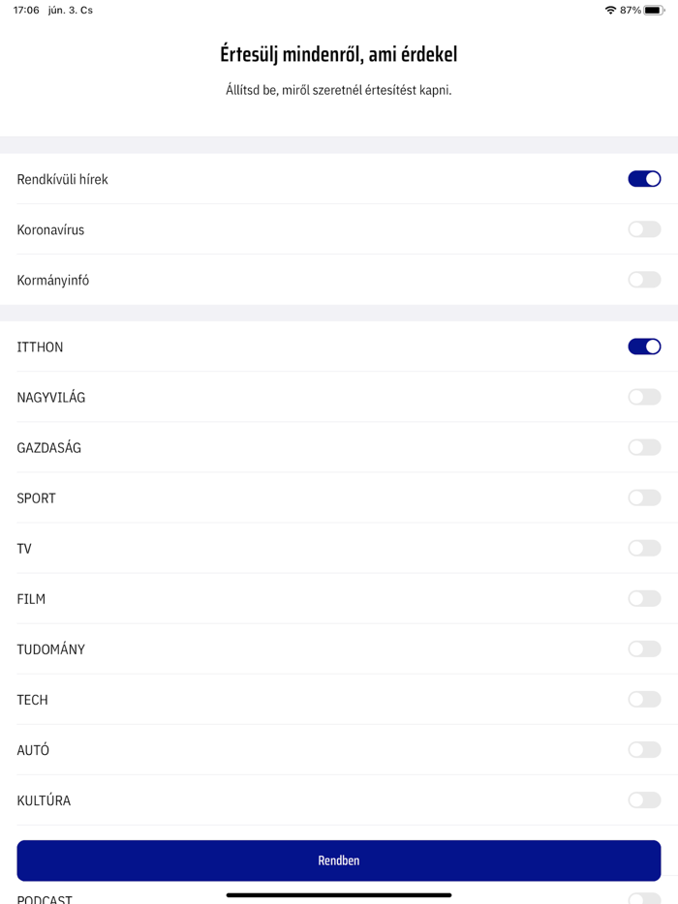
Task: Enable NAGYVILÁG category toggle
Action: click(644, 397)
